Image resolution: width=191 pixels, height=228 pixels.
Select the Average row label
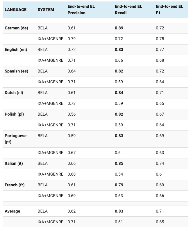(x=13, y=211)
